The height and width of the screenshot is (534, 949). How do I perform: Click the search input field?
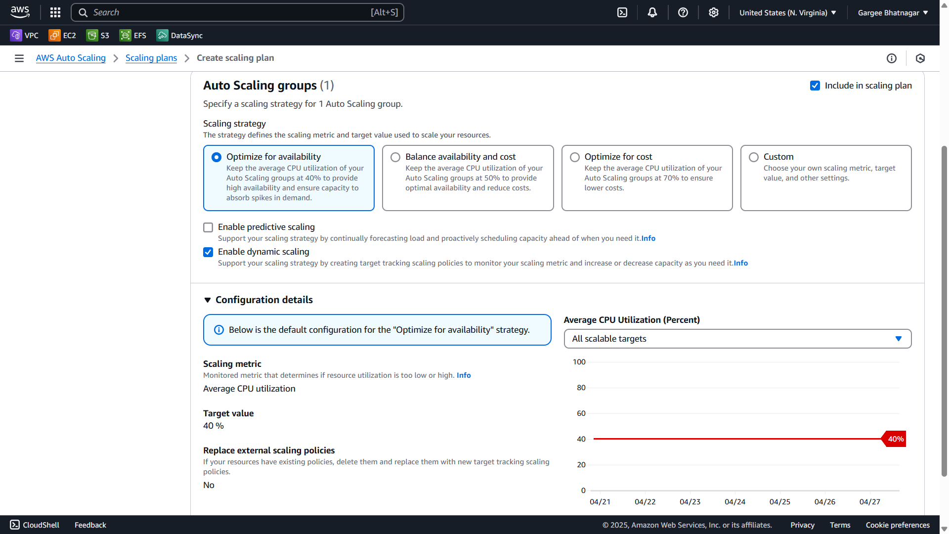(x=237, y=12)
